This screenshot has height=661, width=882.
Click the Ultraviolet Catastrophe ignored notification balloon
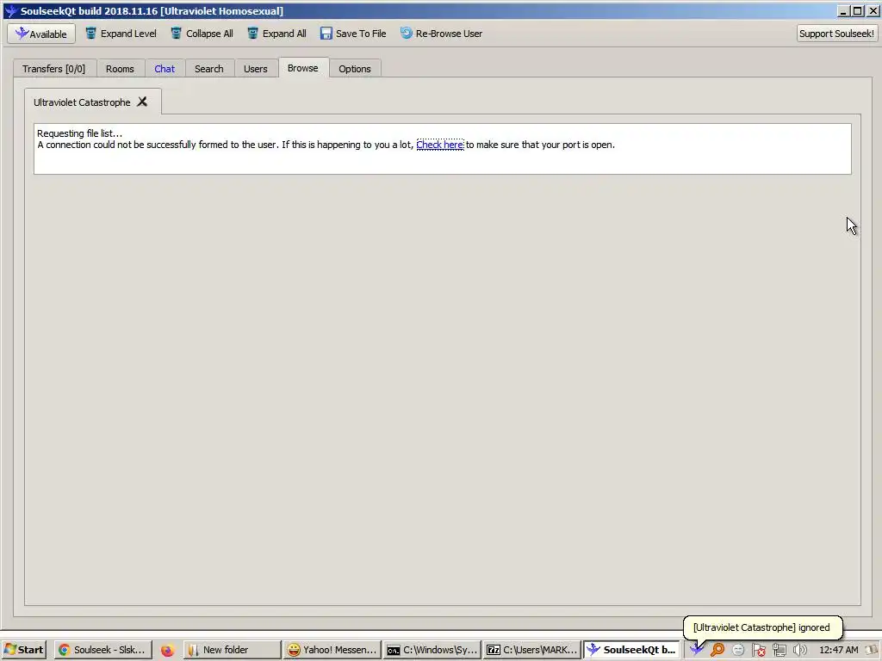tap(761, 627)
